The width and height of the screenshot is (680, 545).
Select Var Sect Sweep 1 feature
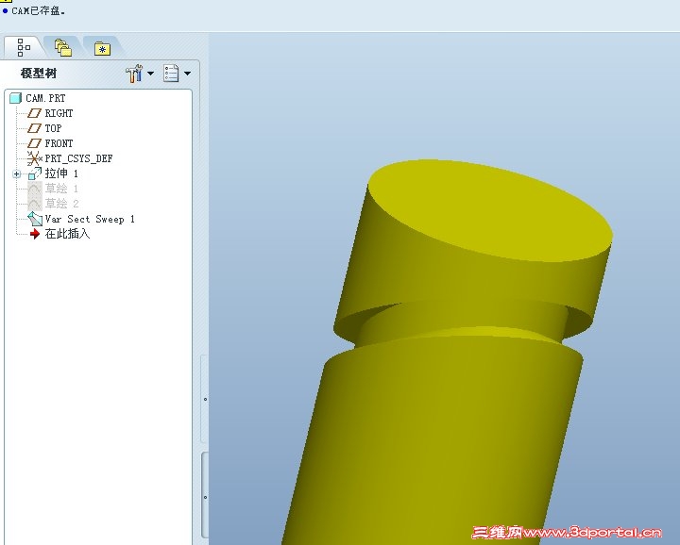point(90,219)
